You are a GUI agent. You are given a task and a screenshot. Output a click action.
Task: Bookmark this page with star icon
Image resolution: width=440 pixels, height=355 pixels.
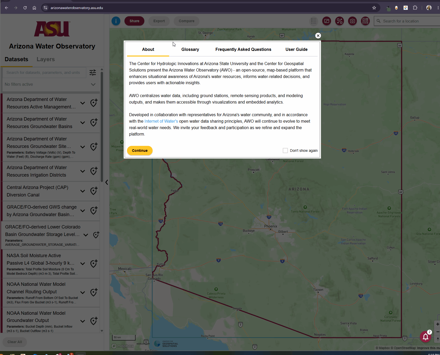[x=374, y=8]
